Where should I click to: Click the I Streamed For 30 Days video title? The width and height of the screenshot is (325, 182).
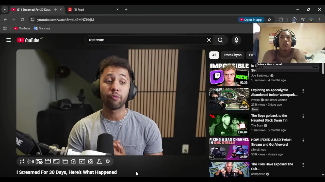coord(67,172)
